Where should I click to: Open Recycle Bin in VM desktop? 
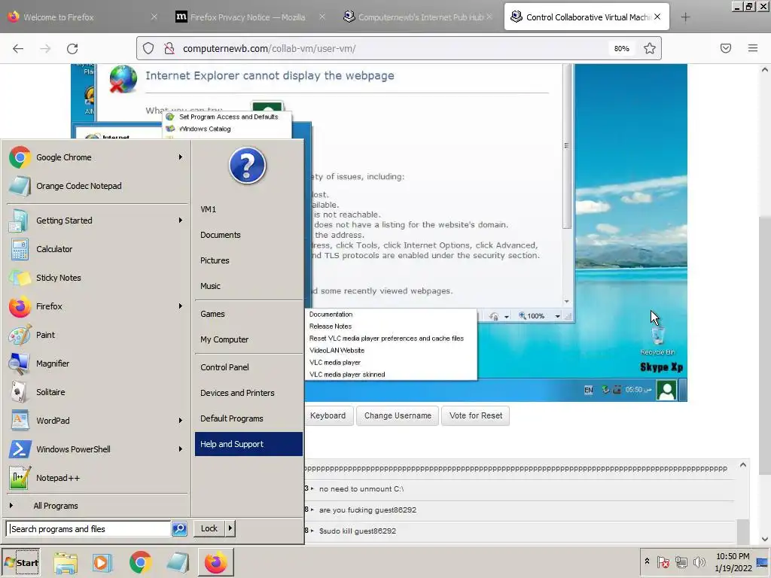657,341
